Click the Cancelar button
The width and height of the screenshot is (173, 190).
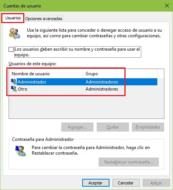click(126, 183)
